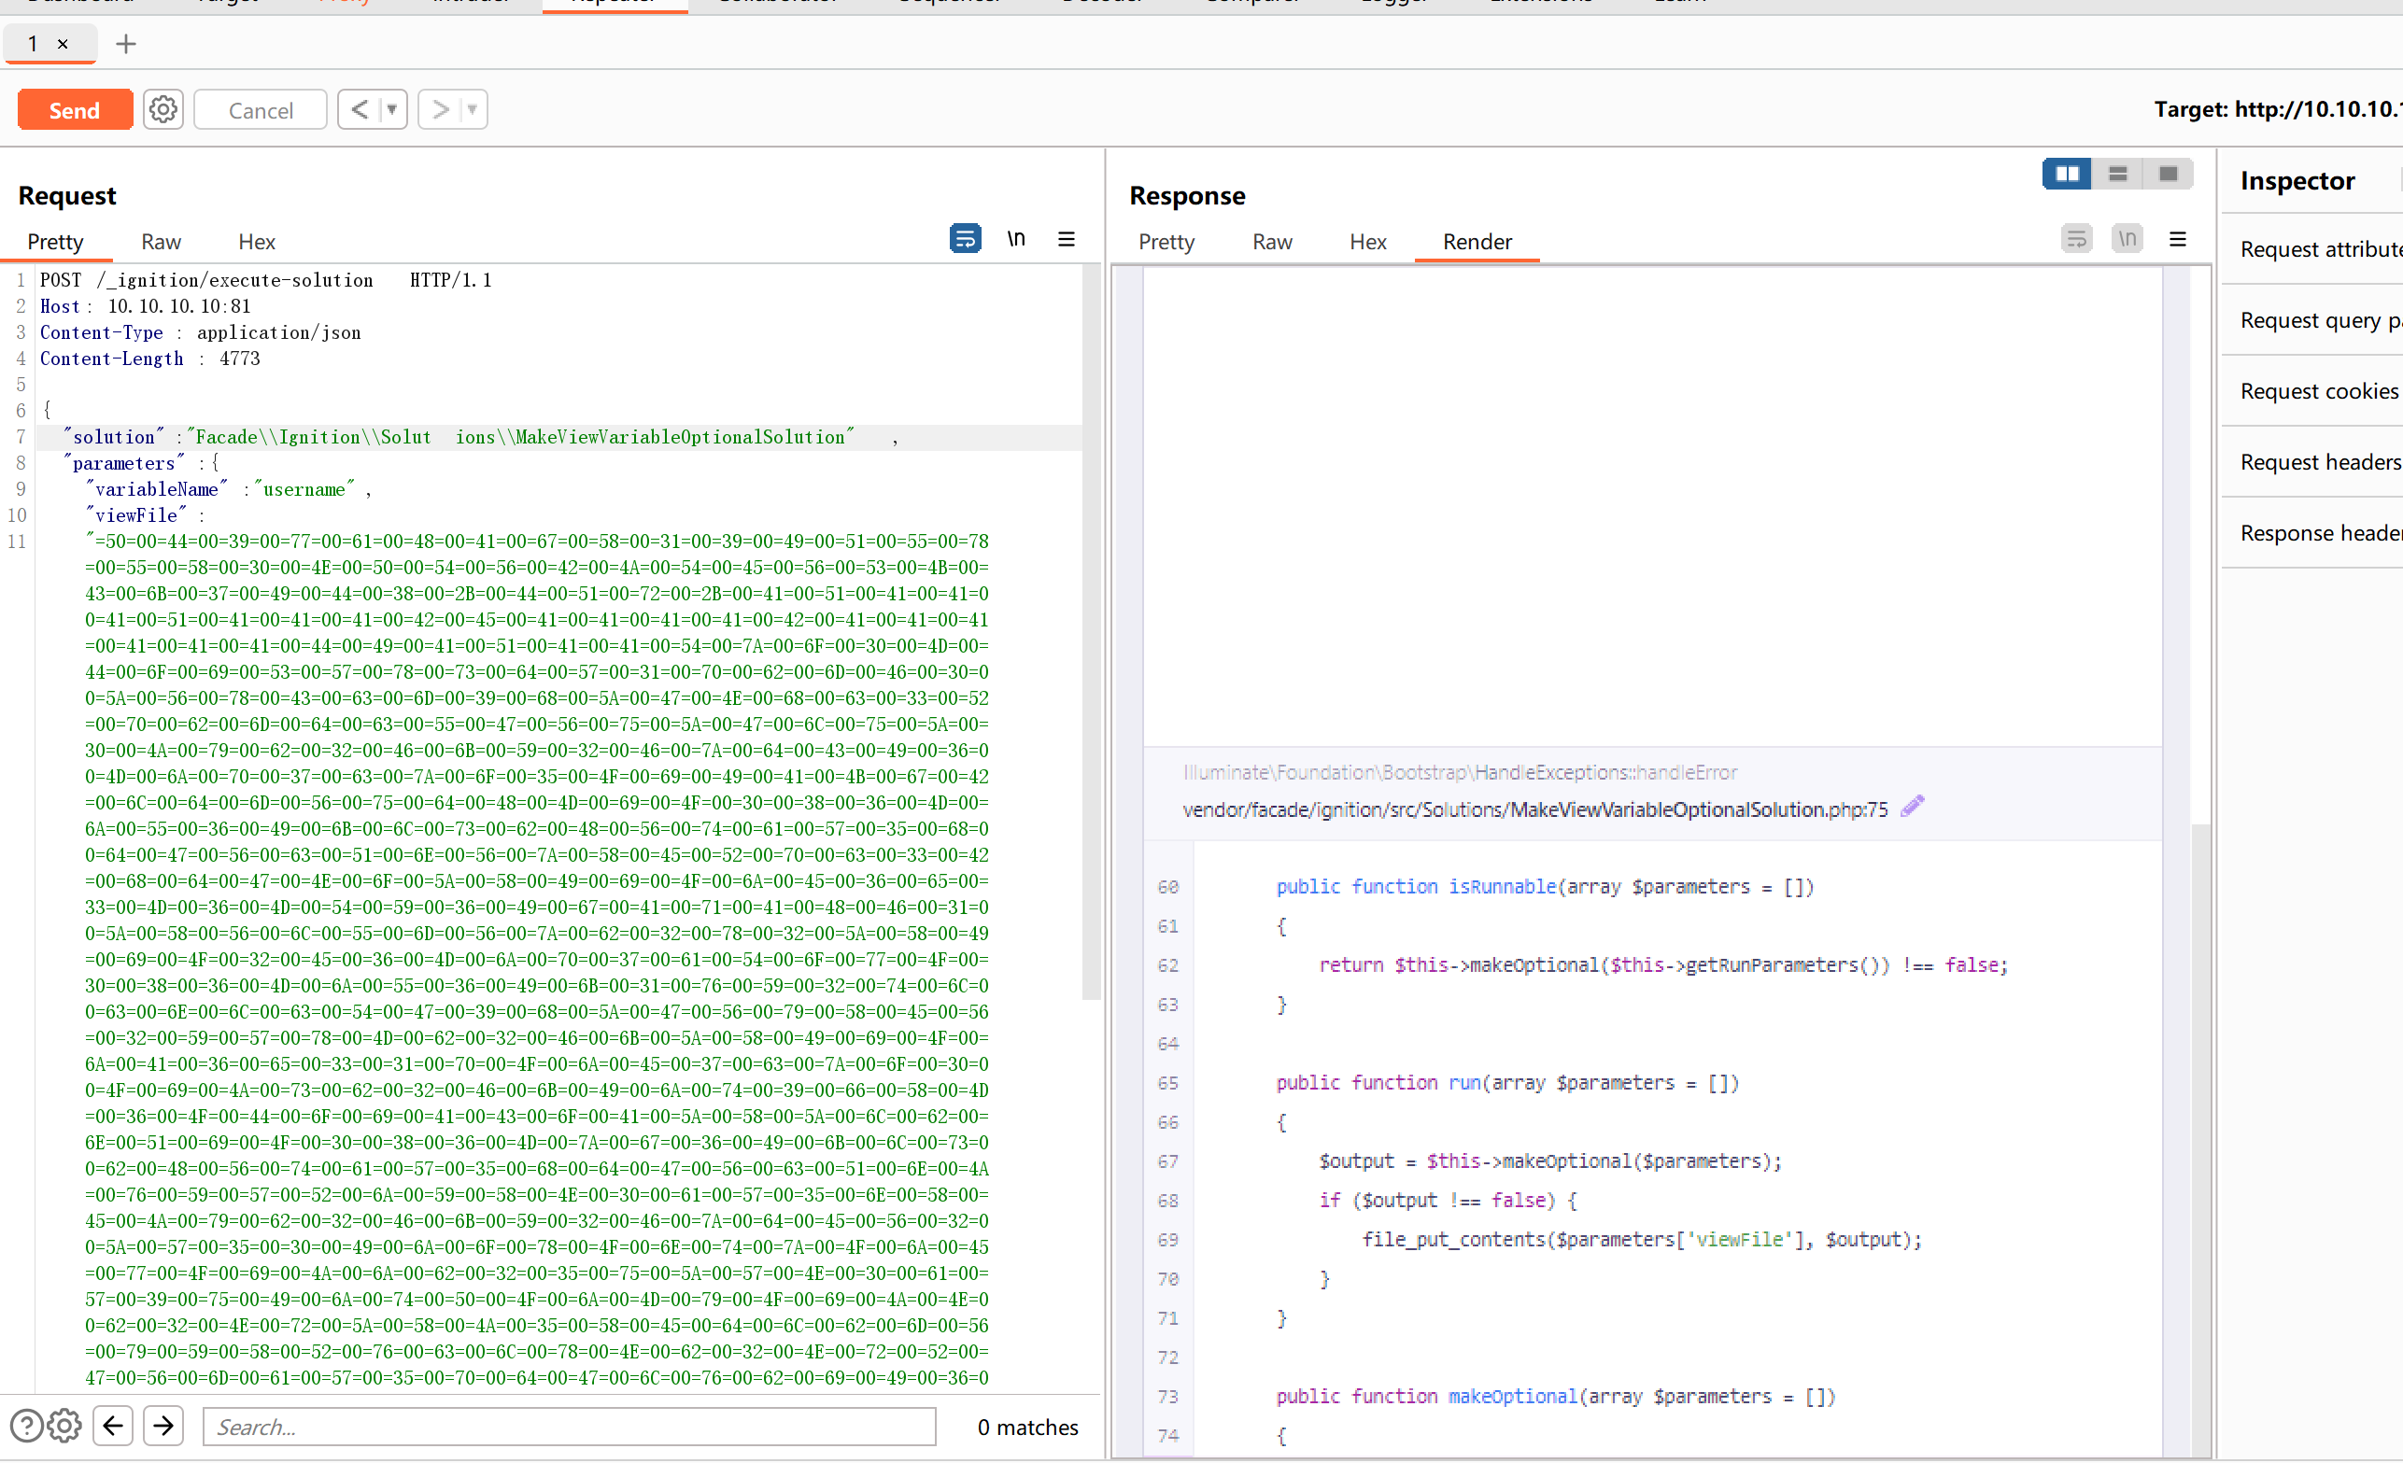Open Repeater send settings gear
2403x1463 pixels.
click(163, 109)
